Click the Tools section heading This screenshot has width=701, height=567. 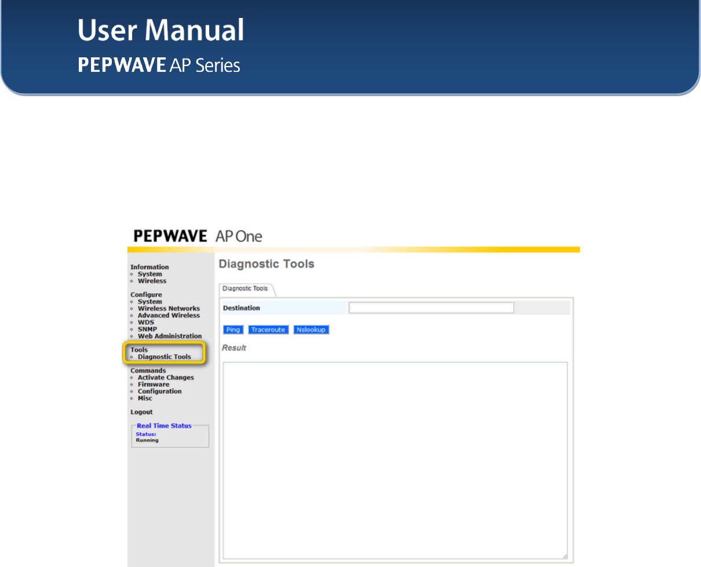click(x=139, y=350)
